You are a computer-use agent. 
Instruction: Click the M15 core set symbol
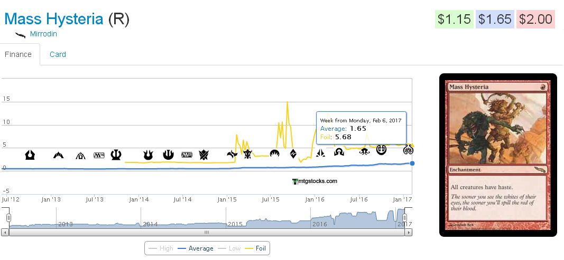(x=187, y=155)
